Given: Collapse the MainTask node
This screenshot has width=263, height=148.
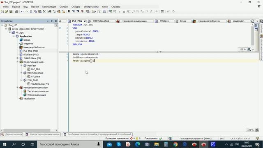Looking at the screenshot, I should (x=21, y=66).
